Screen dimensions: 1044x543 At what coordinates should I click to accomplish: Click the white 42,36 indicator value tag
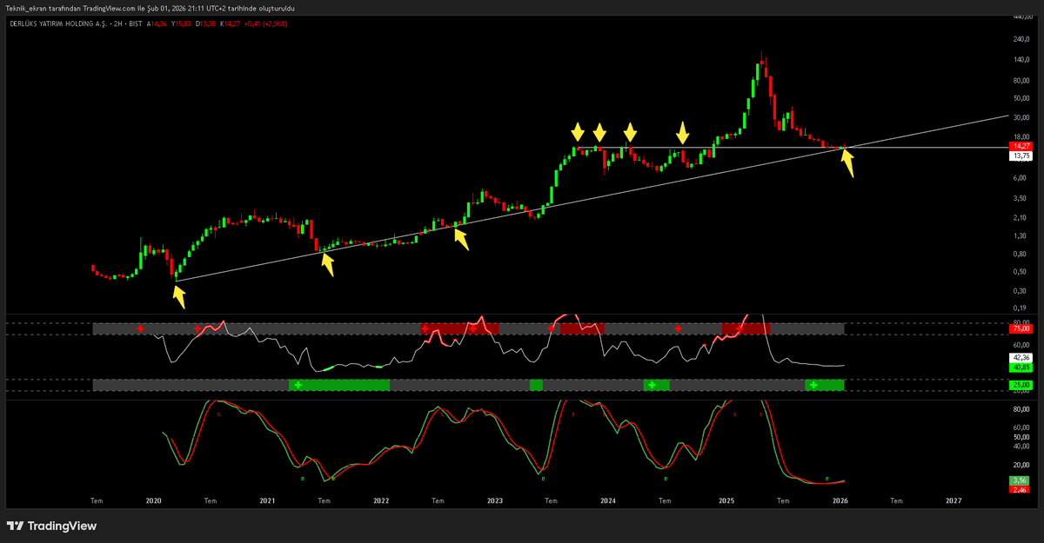point(1020,357)
